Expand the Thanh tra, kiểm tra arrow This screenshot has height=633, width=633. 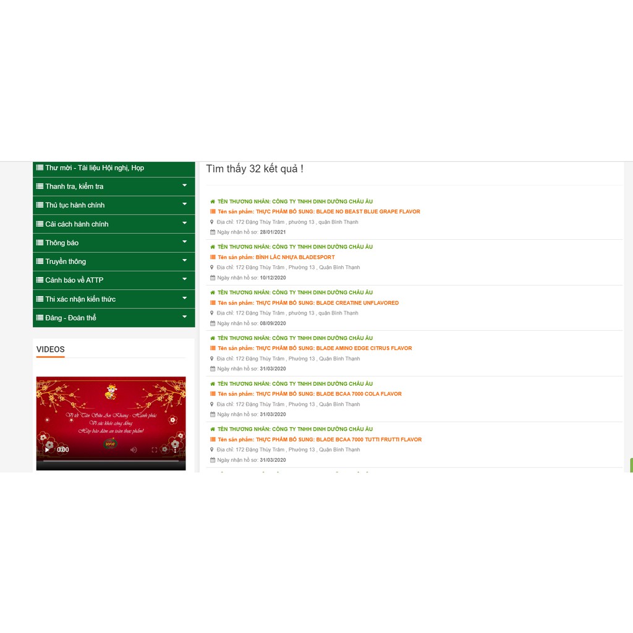point(184,185)
